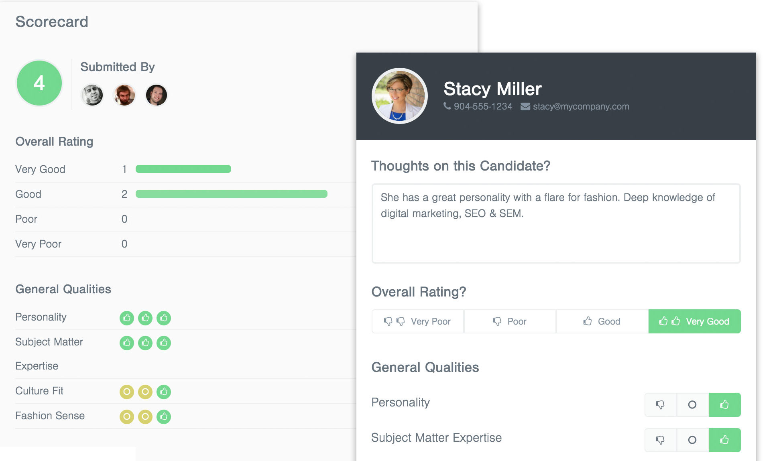Click the envelope icon beside the email
The height and width of the screenshot is (461, 781).
point(525,106)
